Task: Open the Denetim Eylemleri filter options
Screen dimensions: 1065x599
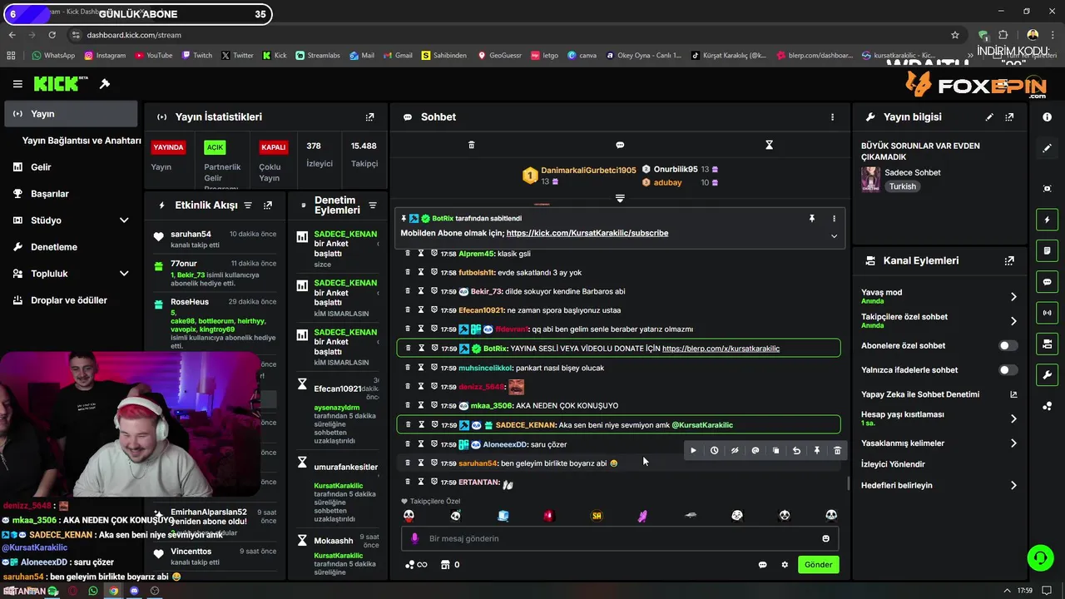Action: click(x=373, y=205)
